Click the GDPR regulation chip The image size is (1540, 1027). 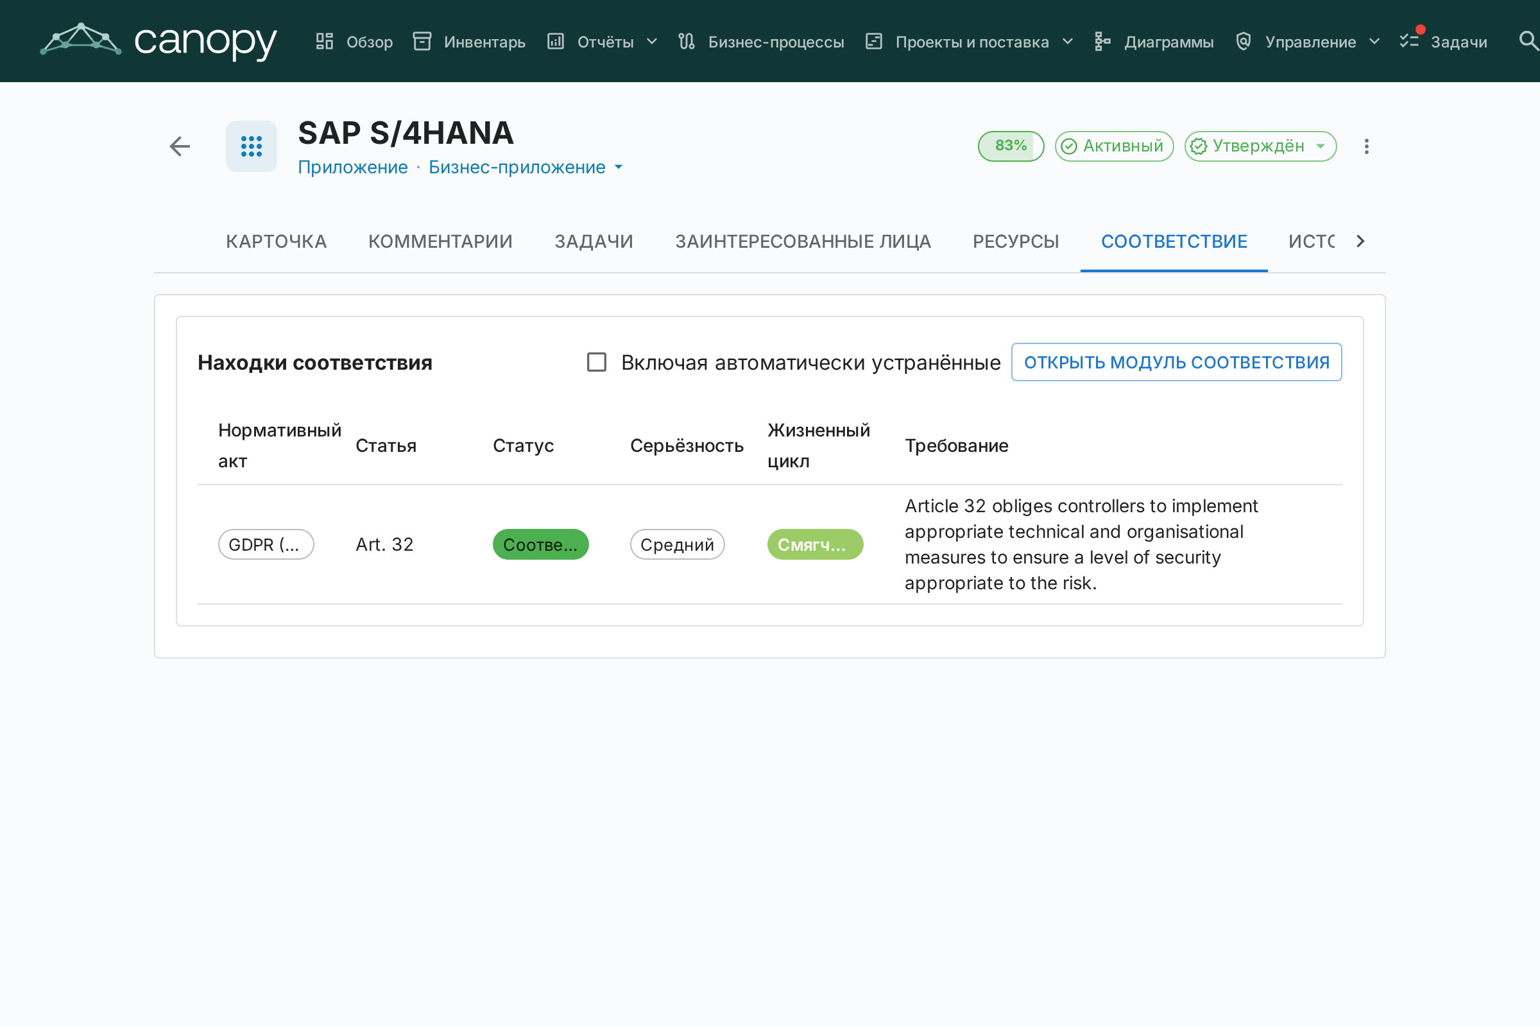(266, 544)
